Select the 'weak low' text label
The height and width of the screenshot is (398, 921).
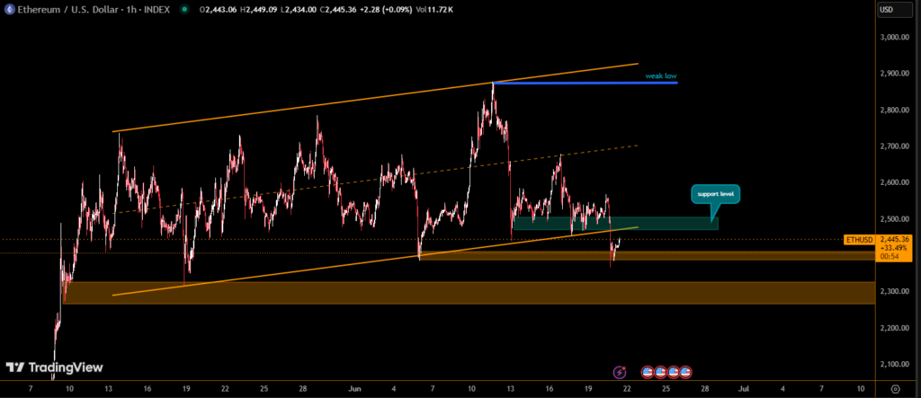pos(660,76)
